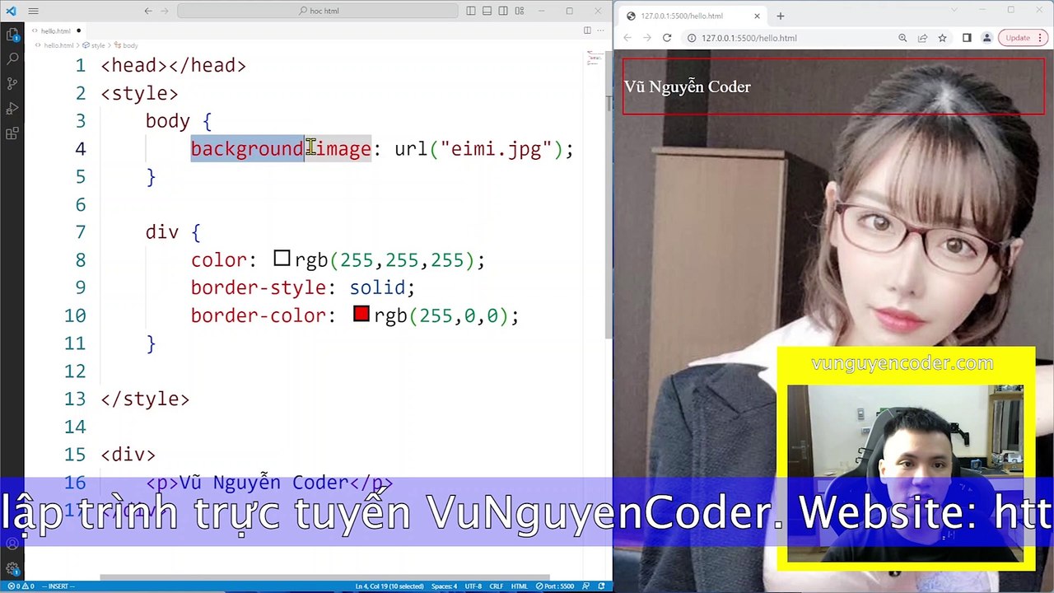Screen dimensions: 1054x593
Task: Click the background-image property on line 4
Action: pos(281,149)
